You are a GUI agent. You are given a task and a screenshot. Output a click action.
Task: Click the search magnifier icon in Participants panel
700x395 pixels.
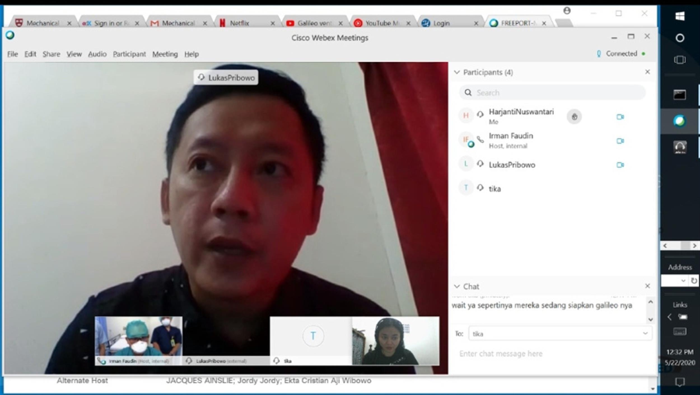pyautogui.click(x=468, y=92)
